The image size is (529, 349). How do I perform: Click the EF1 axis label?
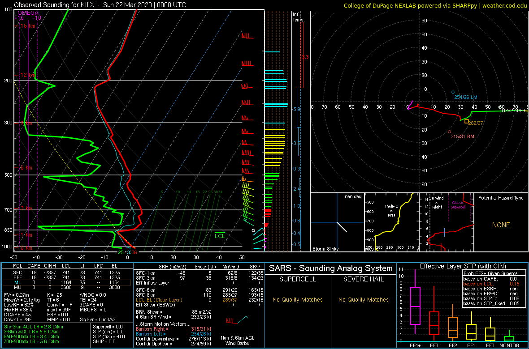tap(472, 345)
